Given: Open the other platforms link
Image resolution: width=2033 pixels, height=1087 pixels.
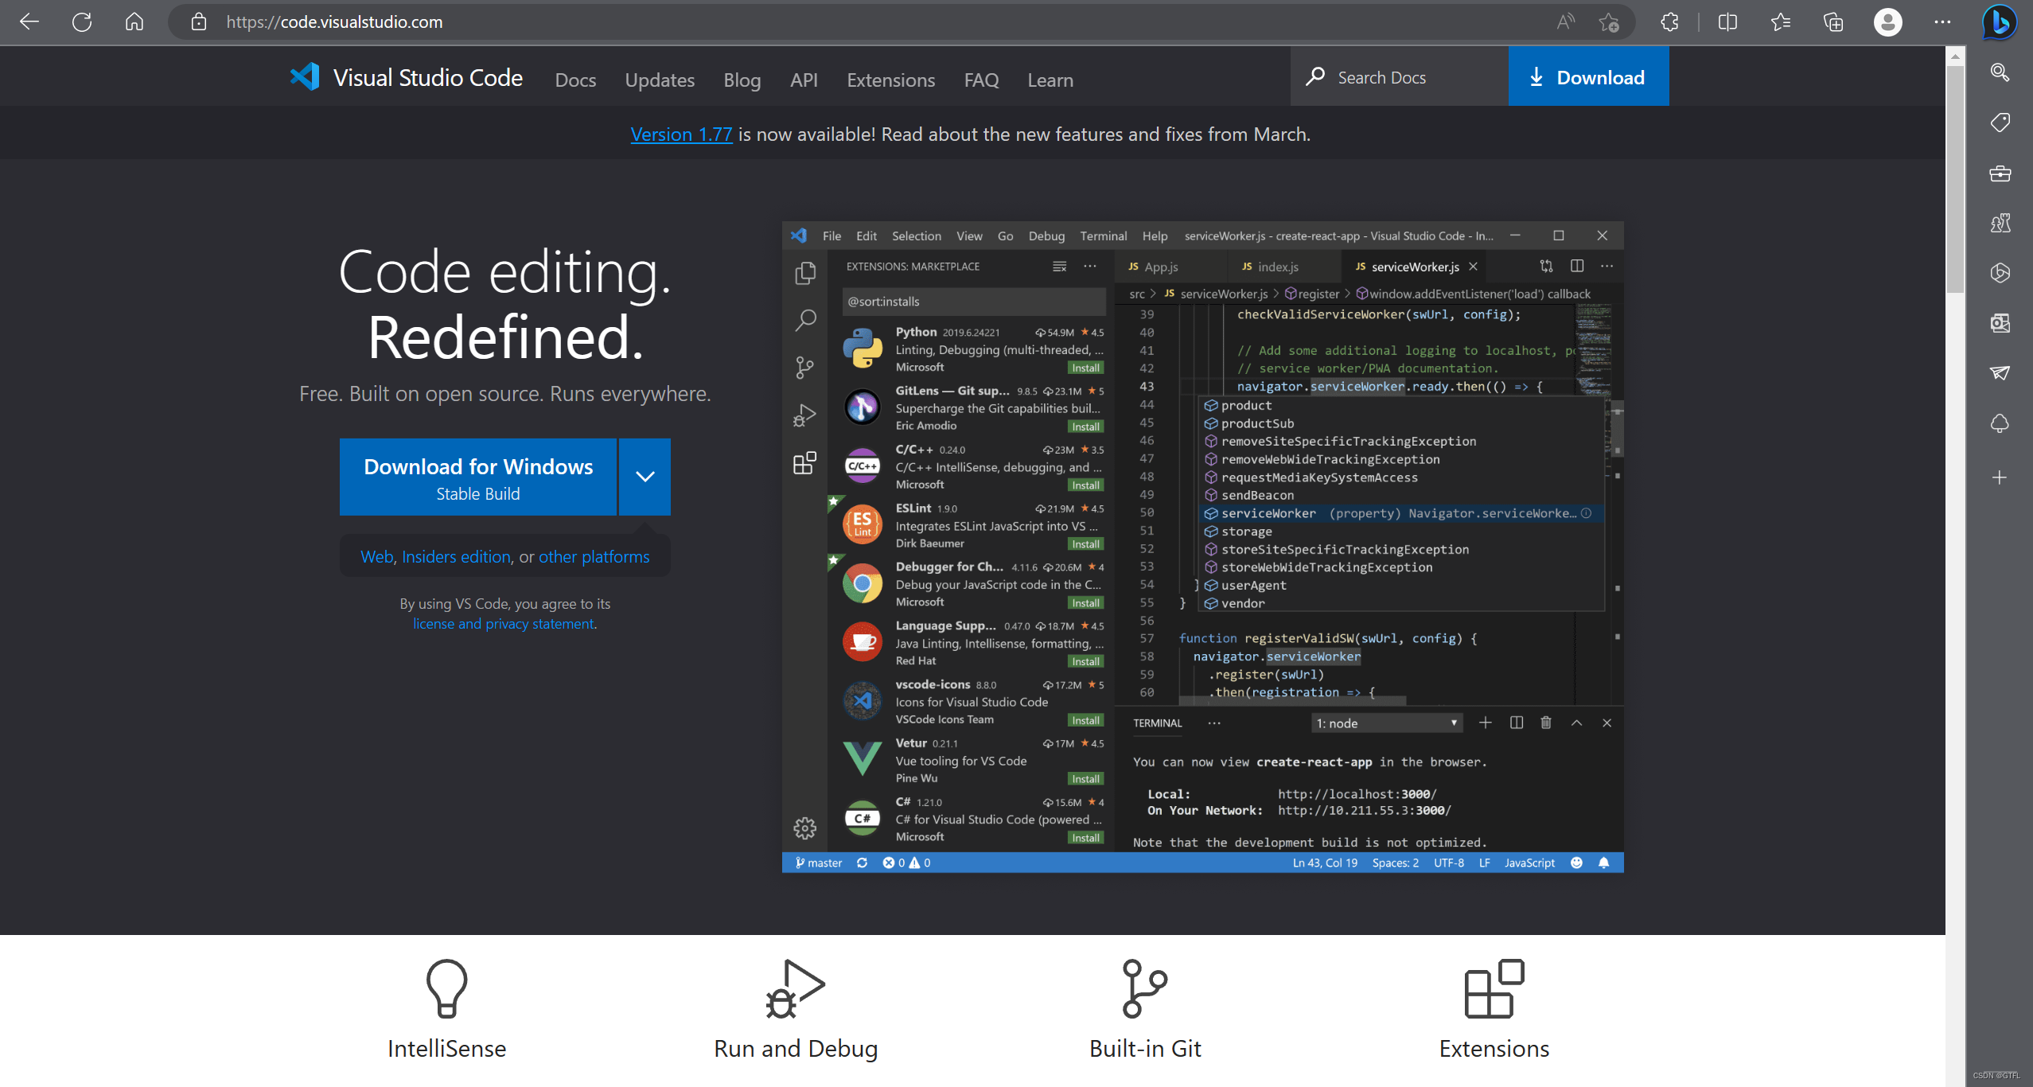Looking at the screenshot, I should pyautogui.click(x=594, y=557).
